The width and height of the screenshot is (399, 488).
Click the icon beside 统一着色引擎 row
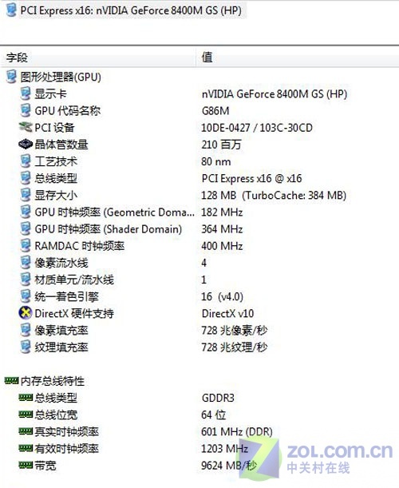tap(26, 296)
